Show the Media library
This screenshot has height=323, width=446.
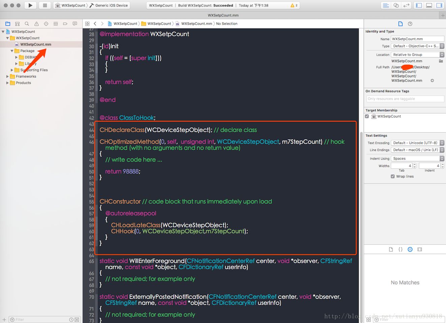(420, 249)
